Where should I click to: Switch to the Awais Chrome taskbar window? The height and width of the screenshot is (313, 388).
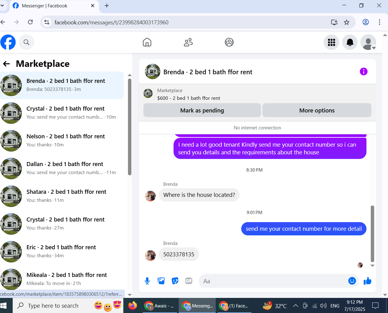[x=160, y=306]
